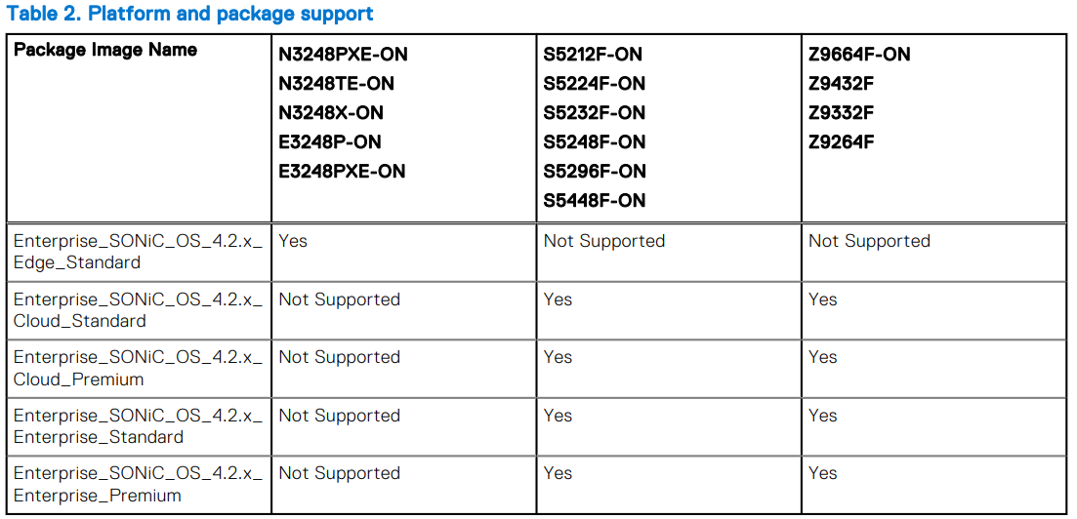Click the N3248X-ON platform name
Viewport: 1077px width, 519px height.
click(331, 113)
